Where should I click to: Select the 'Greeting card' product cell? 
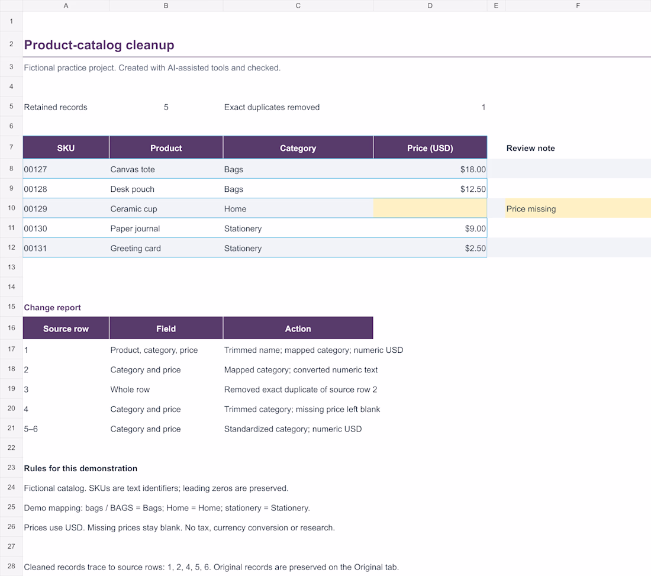[166, 248]
